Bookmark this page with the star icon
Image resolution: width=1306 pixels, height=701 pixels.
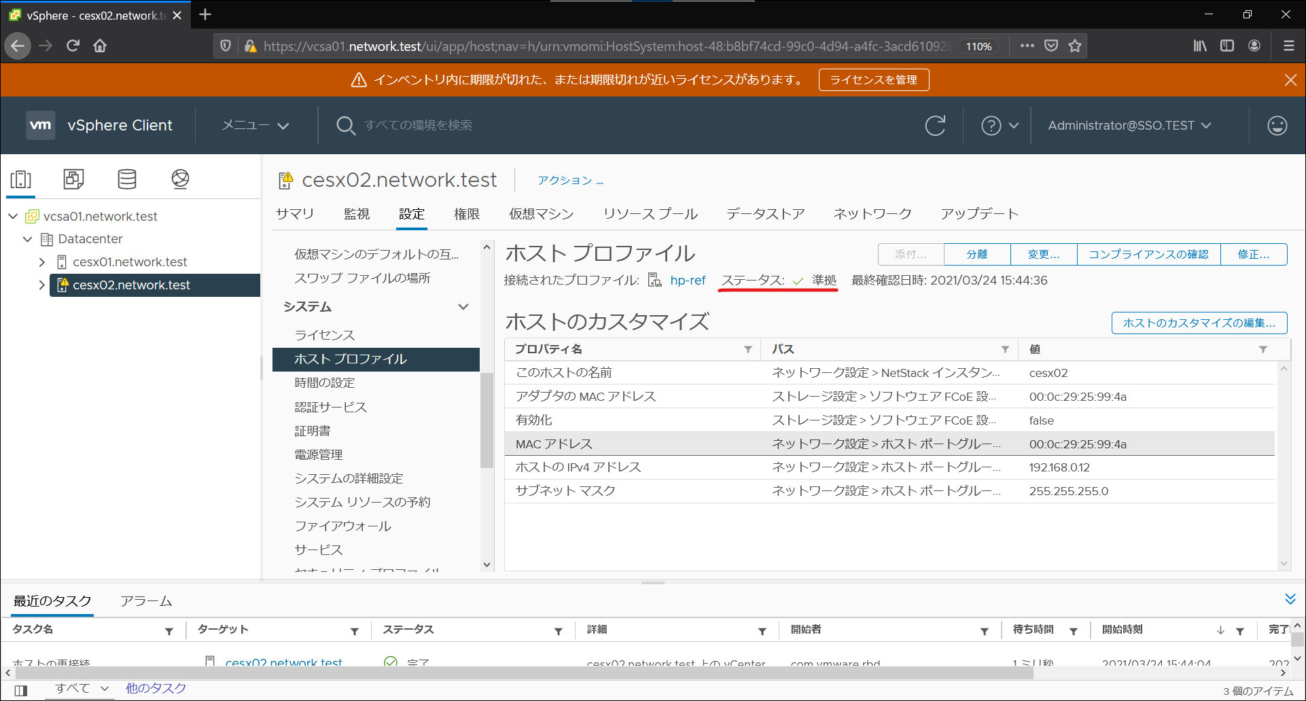(x=1074, y=46)
